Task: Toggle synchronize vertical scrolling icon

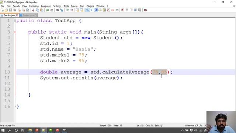Action: tap(77, 10)
